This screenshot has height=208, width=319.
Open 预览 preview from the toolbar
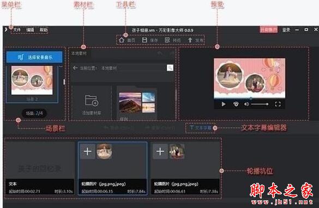172,40
